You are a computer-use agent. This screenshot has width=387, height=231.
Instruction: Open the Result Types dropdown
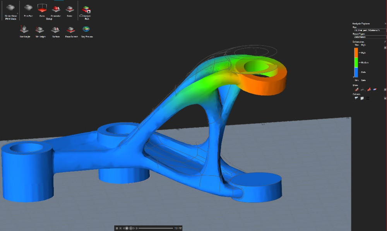coord(369,37)
